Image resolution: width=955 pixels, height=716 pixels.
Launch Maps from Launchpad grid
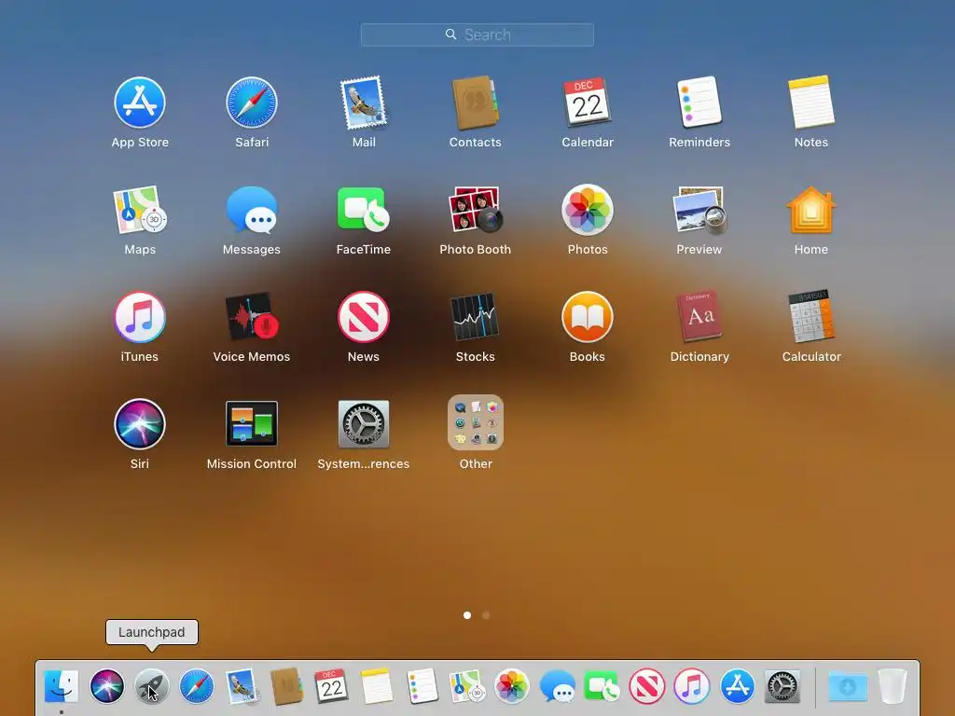[140, 210]
